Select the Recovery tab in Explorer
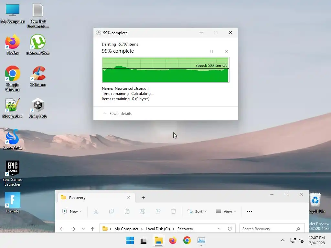 [96, 198]
